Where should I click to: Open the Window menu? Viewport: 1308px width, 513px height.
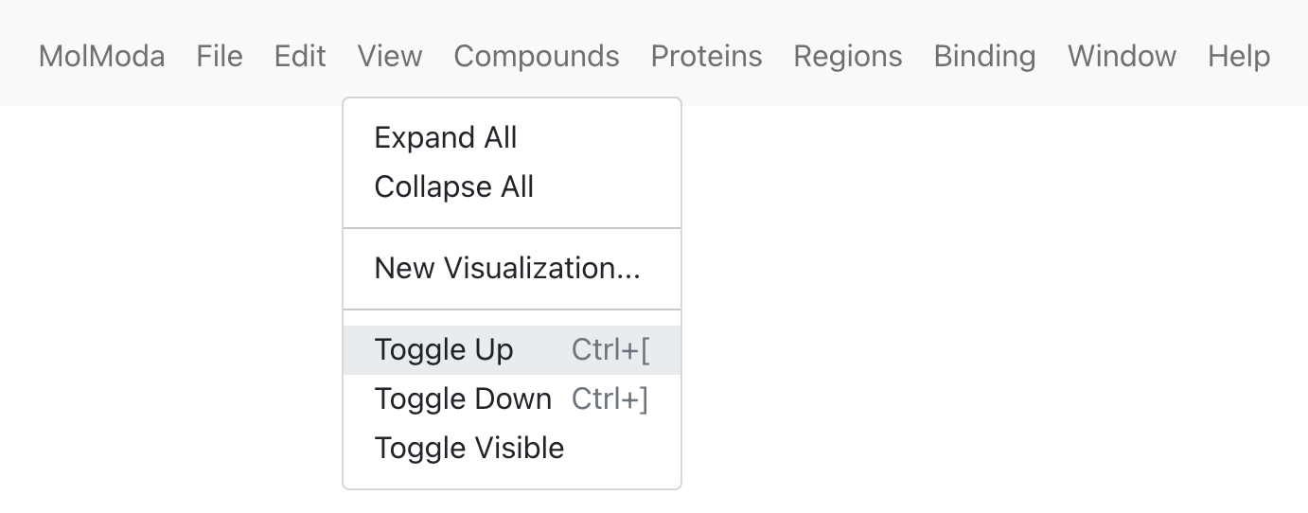pos(1122,56)
